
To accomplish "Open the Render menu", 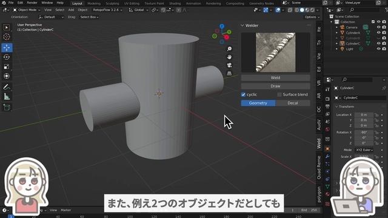I will tap(32, 2).
